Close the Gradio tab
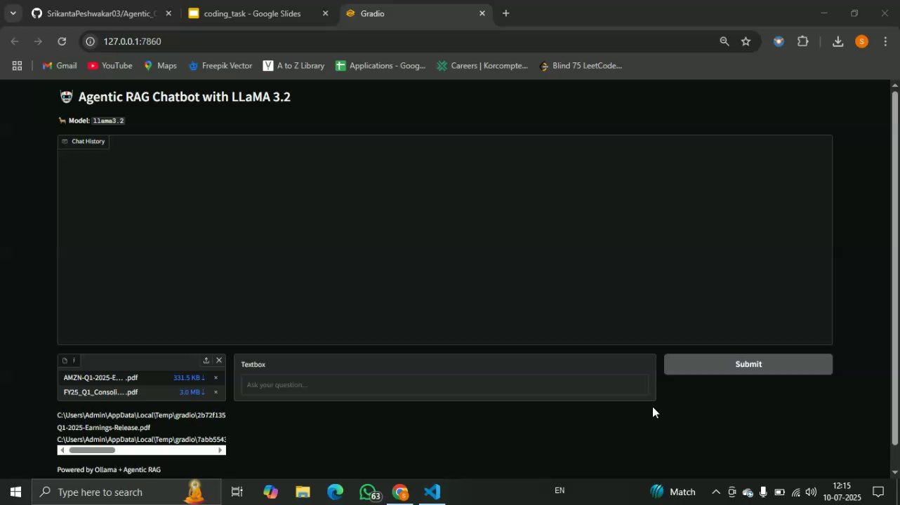This screenshot has width=900, height=505. pyautogui.click(x=482, y=13)
